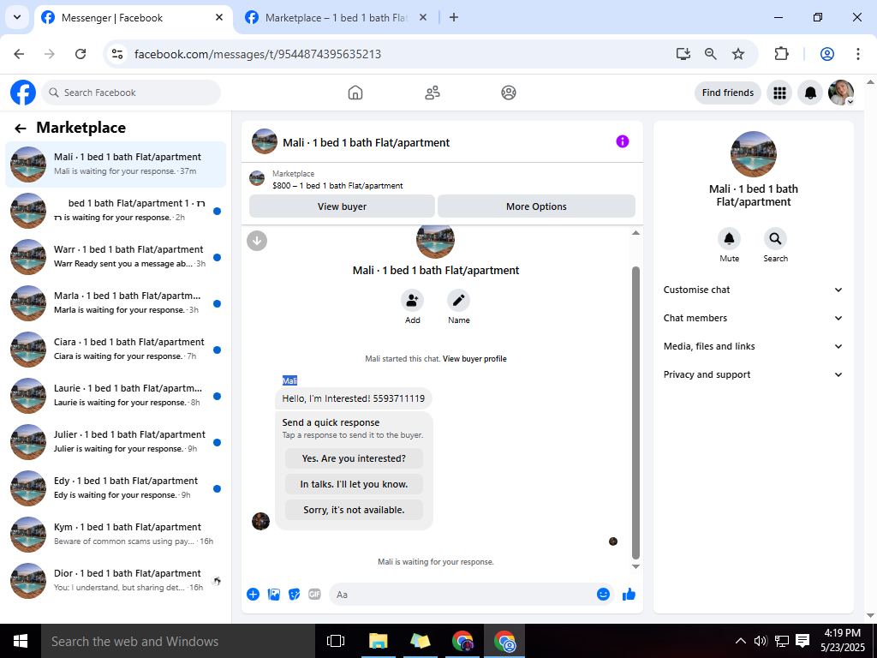Click the More Options button
Screen dimensions: 877x658
pos(536,206)
